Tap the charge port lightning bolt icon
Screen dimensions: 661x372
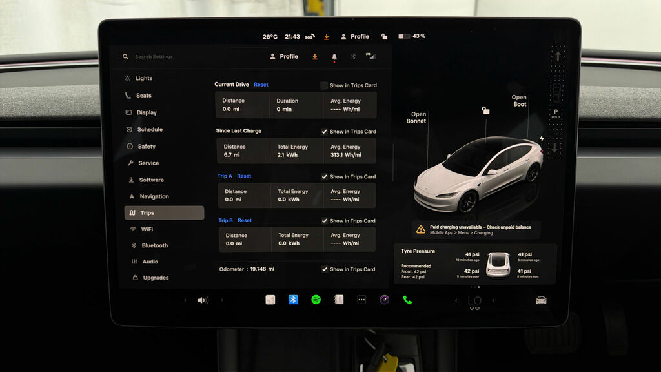pos(542,138)
